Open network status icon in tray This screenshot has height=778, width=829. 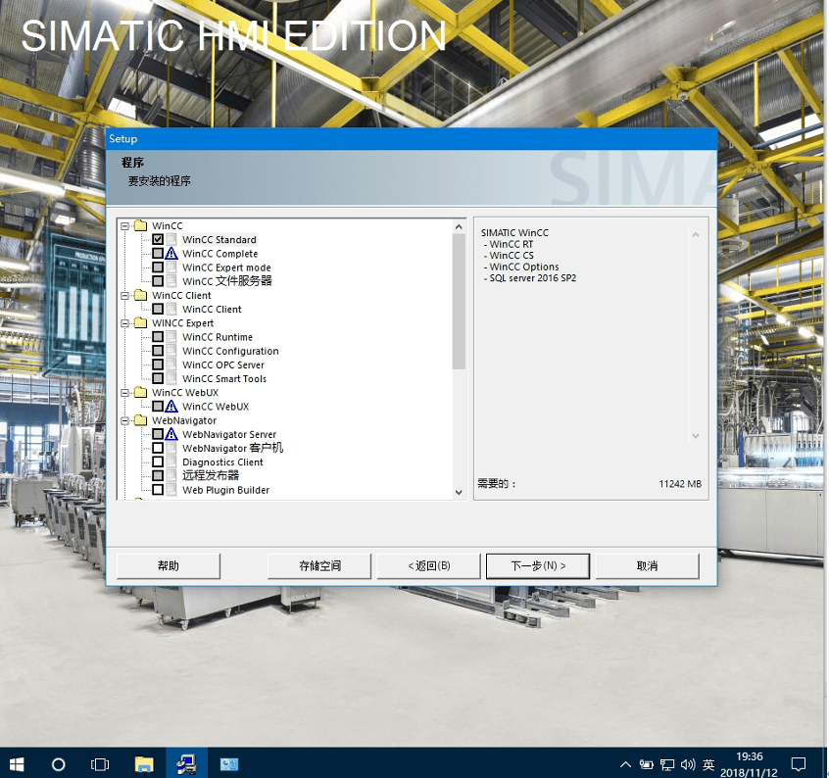(x=667, y=765)
